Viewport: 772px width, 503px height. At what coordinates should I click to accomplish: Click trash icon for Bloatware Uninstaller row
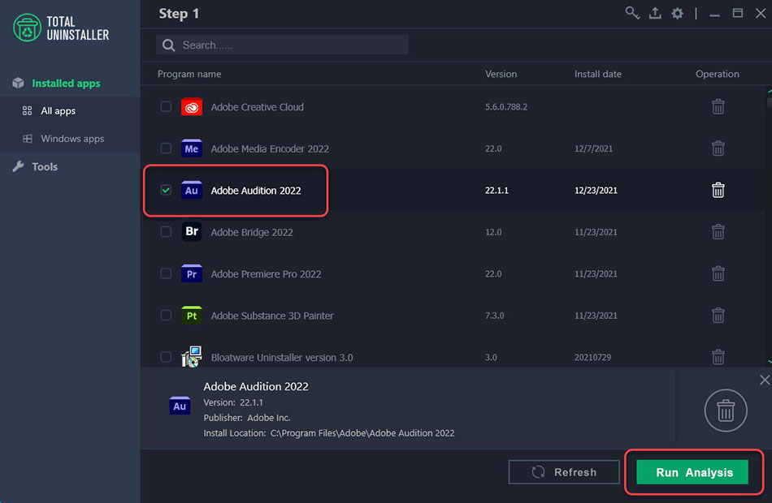pyautogui.click(x=718, y=357)
